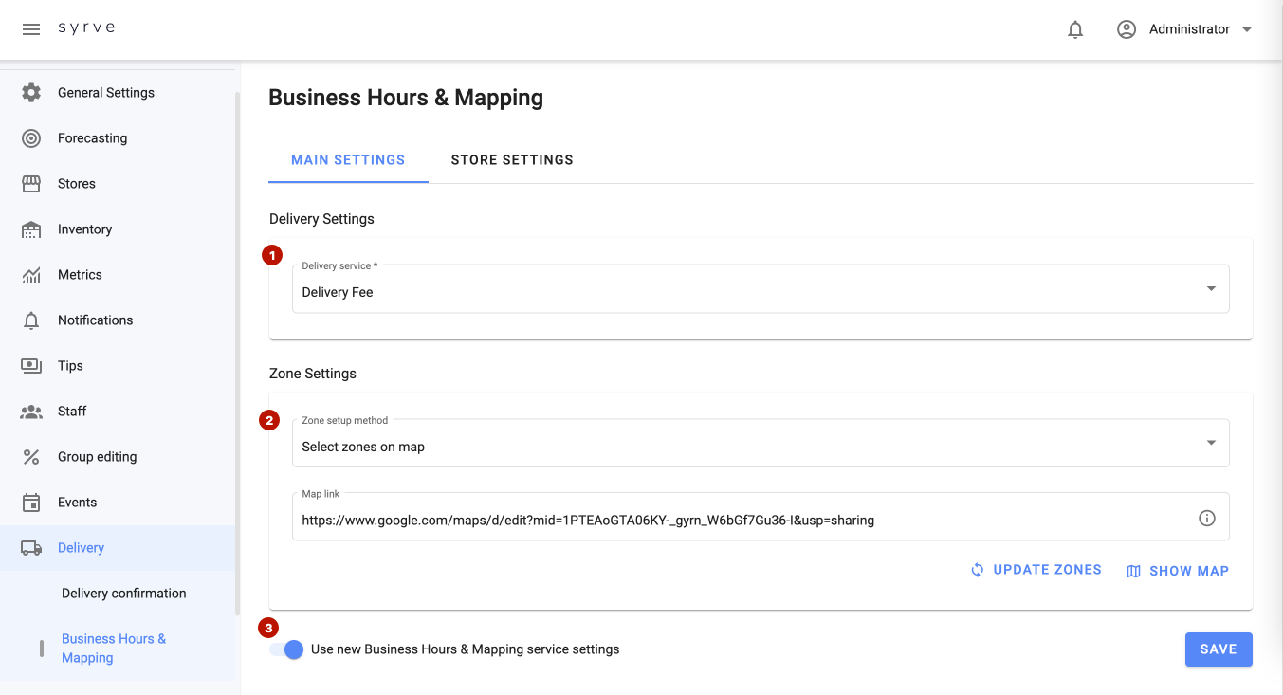
Task: Open Delivery confirmation in the sidebar
Action: (x=124, y=594)
